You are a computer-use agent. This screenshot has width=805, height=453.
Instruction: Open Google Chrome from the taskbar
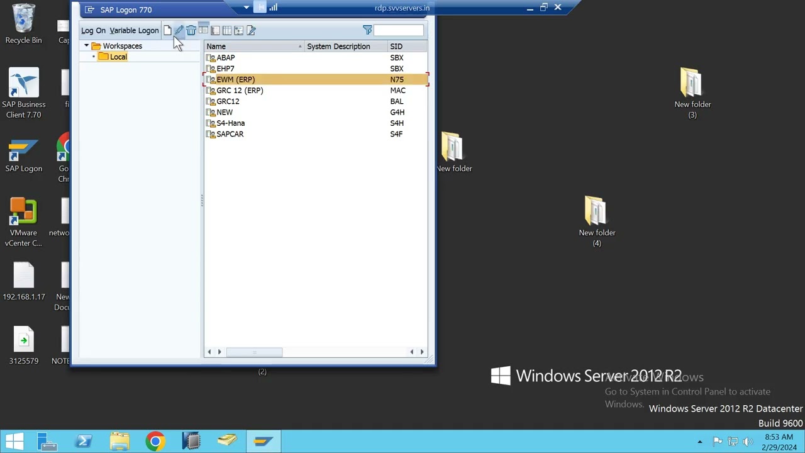[x=155, y=442]
